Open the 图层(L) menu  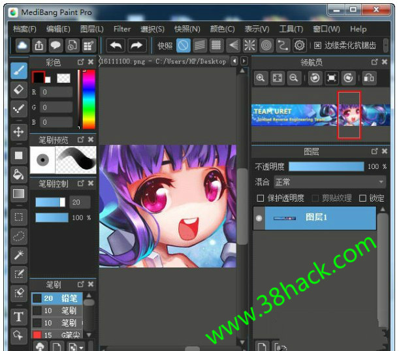[x=92, y=29]
